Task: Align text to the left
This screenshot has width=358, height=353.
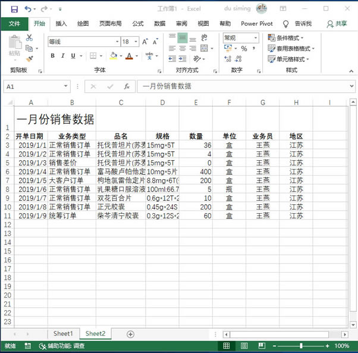Action: pyautogui.click(x=172, y=48)
